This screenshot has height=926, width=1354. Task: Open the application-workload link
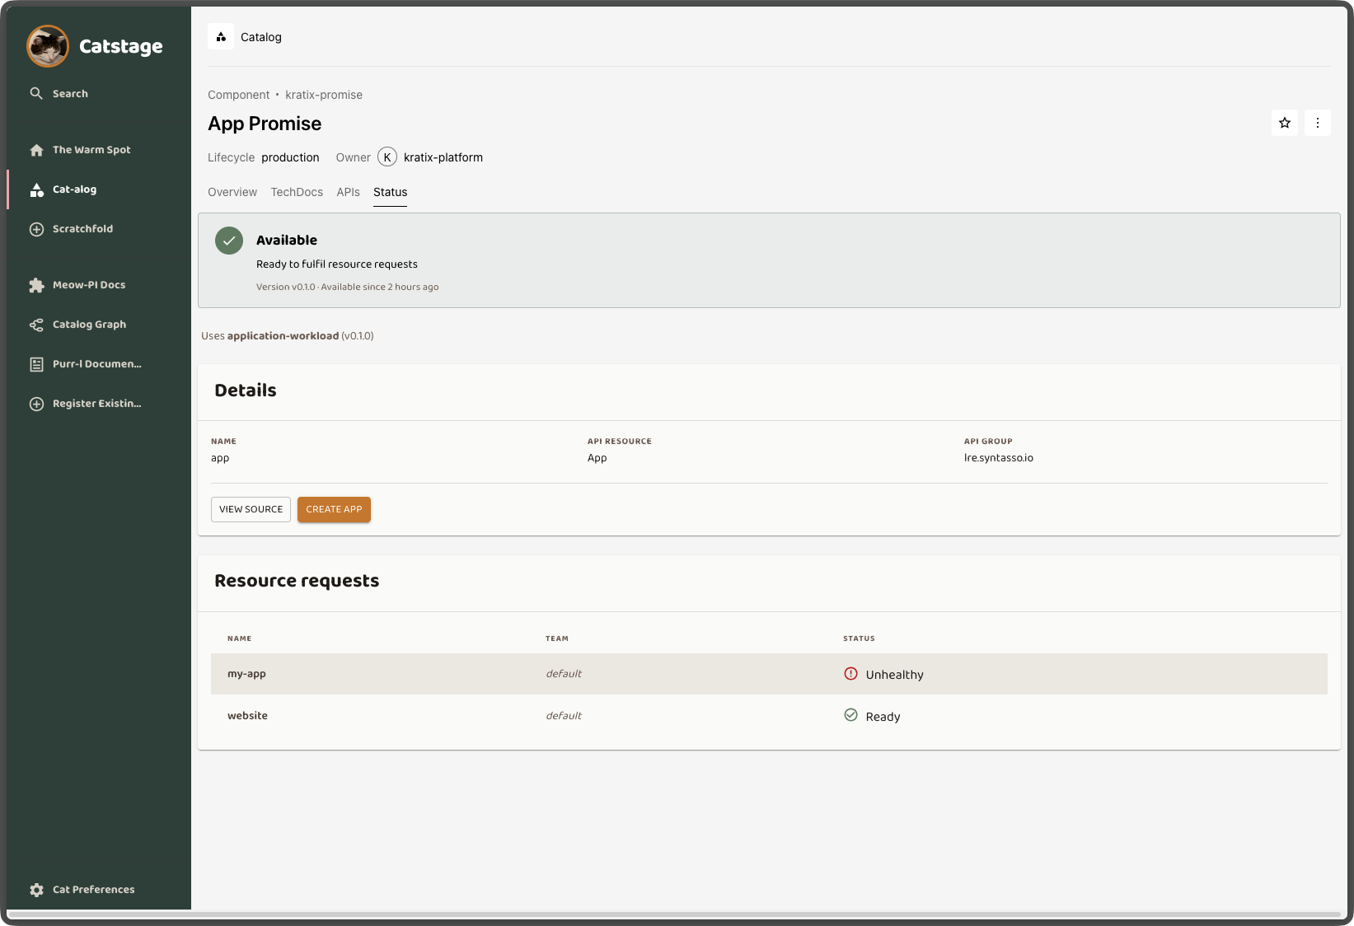[283, 336]
